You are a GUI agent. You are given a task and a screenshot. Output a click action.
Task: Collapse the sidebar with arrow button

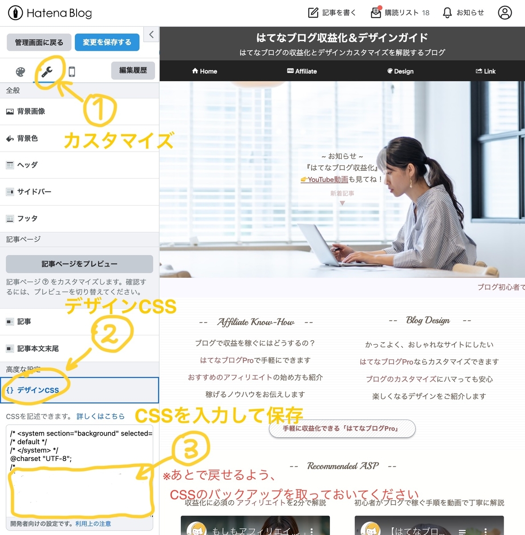151,34
